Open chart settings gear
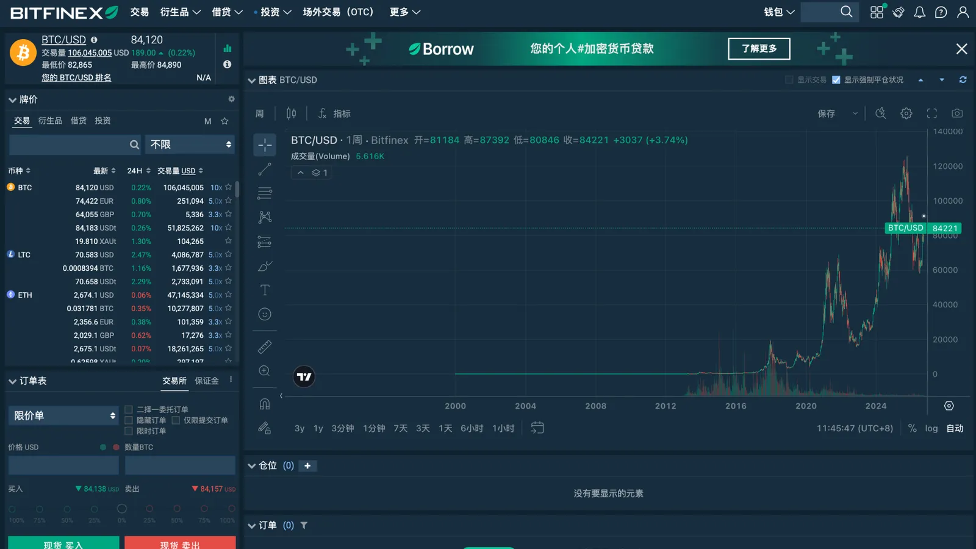 906,113
